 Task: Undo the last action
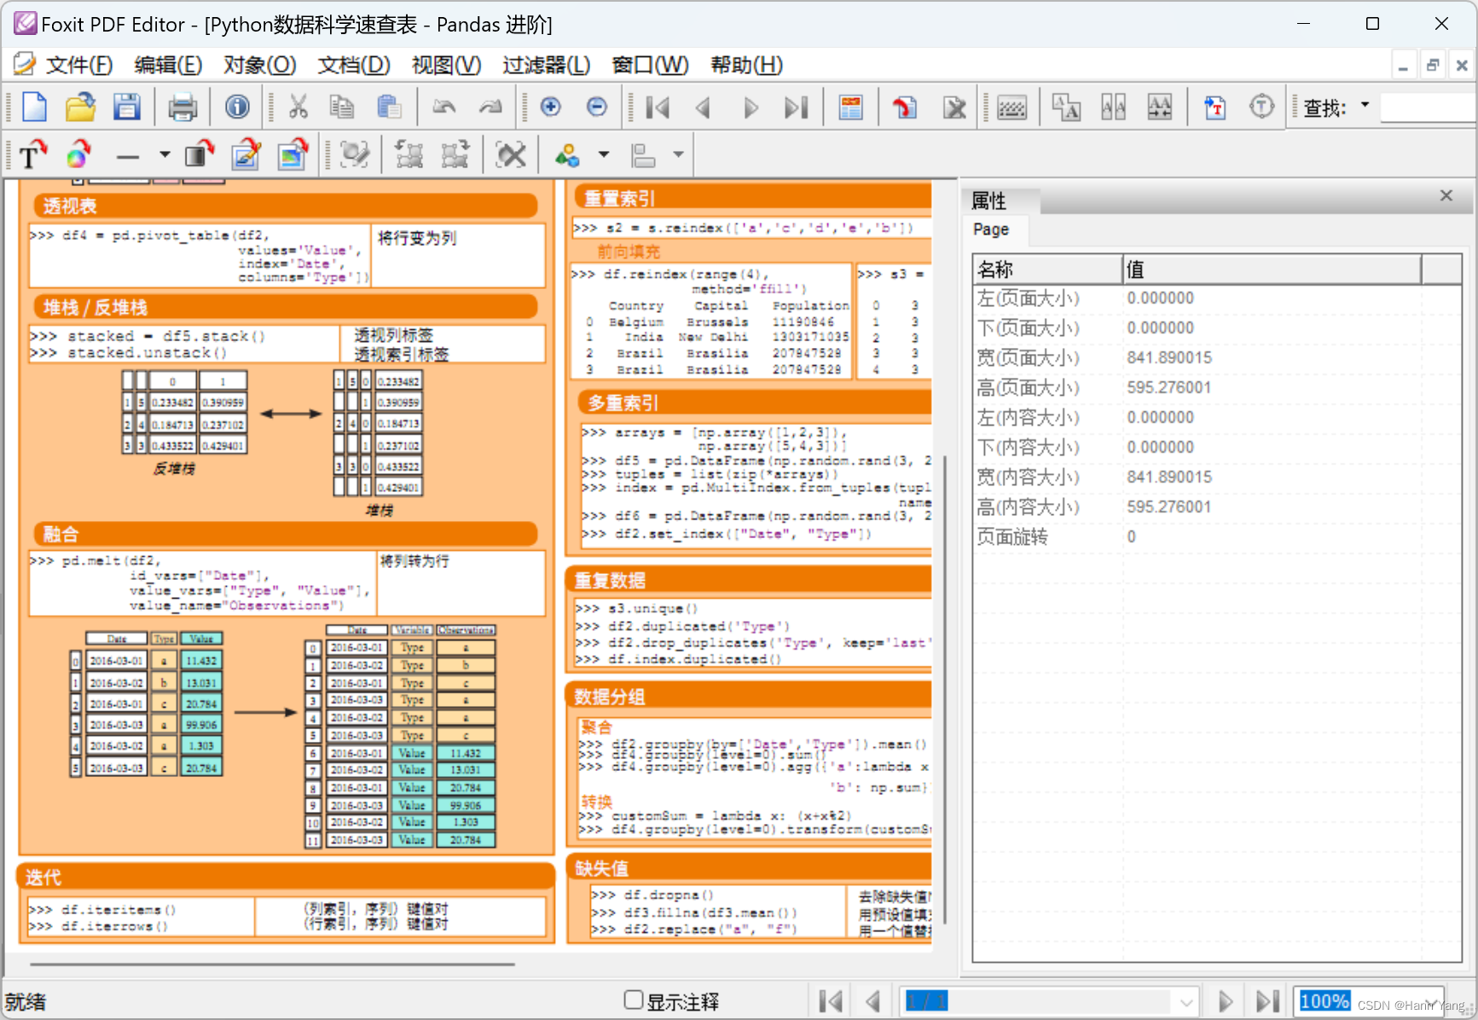click(x=443, y=107)
